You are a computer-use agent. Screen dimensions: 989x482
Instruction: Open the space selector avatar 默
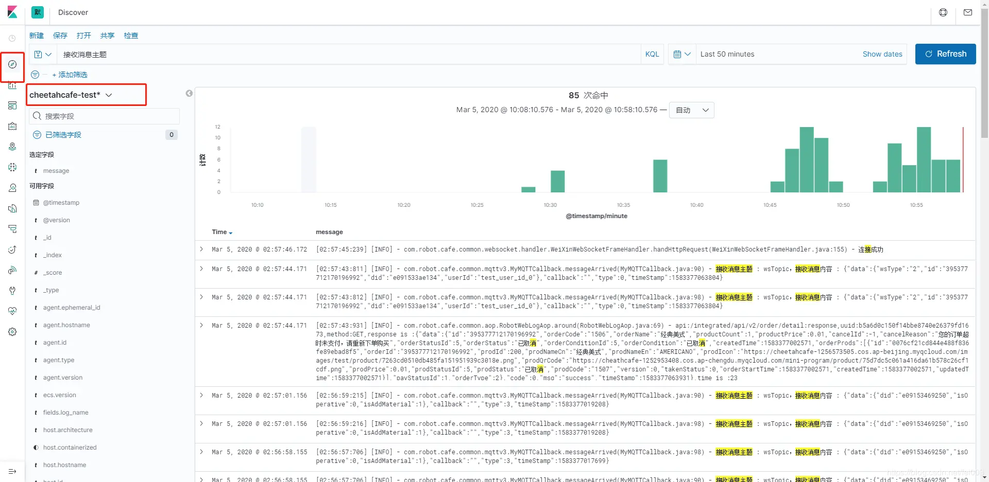point(38,12)
